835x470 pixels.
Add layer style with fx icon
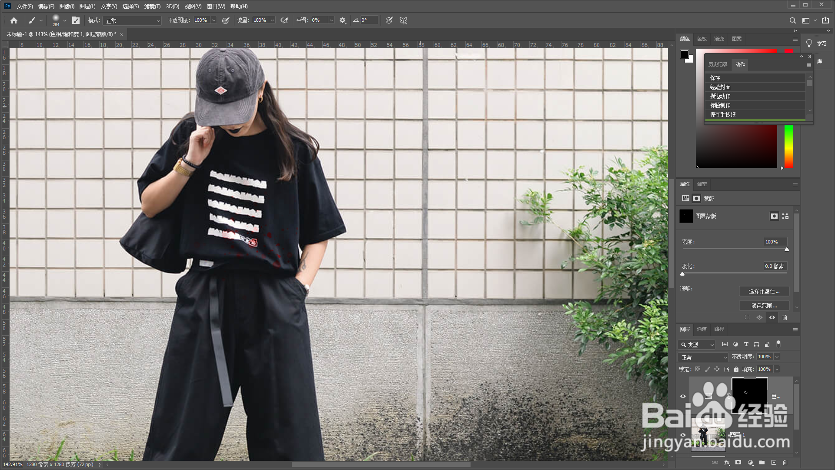click(727, 463)
